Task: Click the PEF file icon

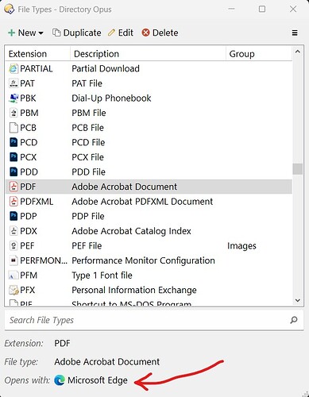Action: click(x=14, y=246)
